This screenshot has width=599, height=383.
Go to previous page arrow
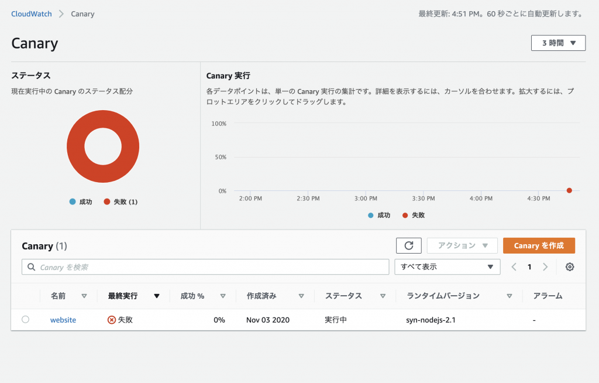point(514,267)
